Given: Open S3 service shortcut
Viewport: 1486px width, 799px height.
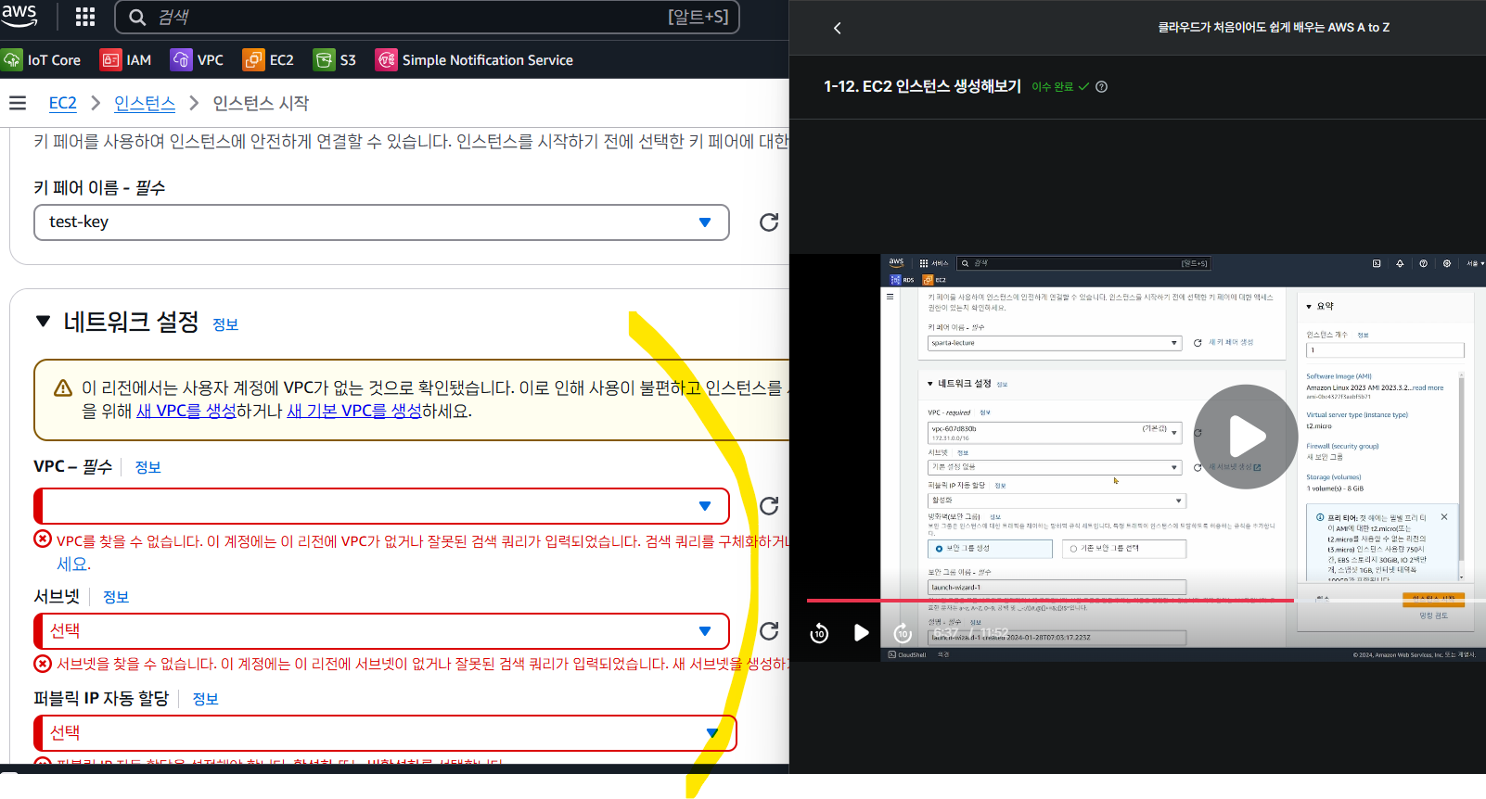Looking at the screenshot, I should click(x=336, y=60).
